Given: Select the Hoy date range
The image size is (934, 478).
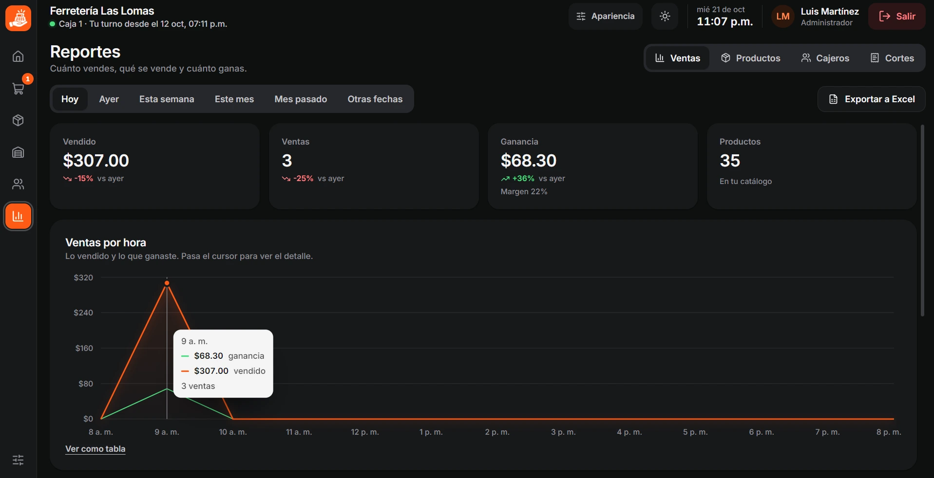Looking at the screenshot, I should coord(70,99).
